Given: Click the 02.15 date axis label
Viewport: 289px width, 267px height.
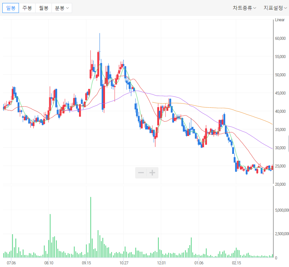Looking at the screenshot, I should coord(237,263).
